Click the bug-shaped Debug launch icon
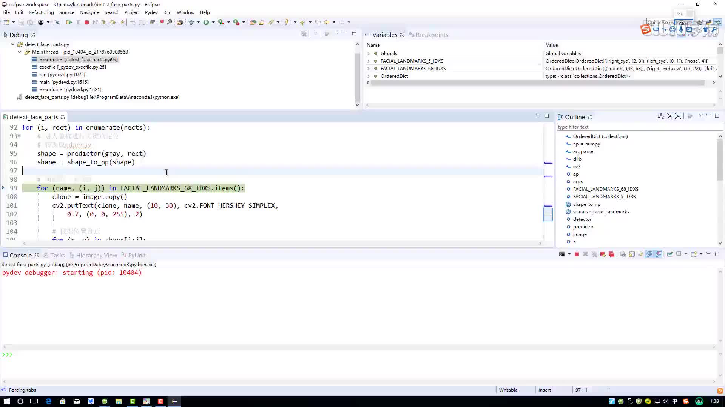 coord(191,22)
